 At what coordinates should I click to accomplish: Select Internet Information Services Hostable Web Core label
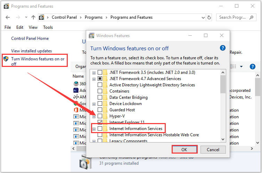(154, 135)
